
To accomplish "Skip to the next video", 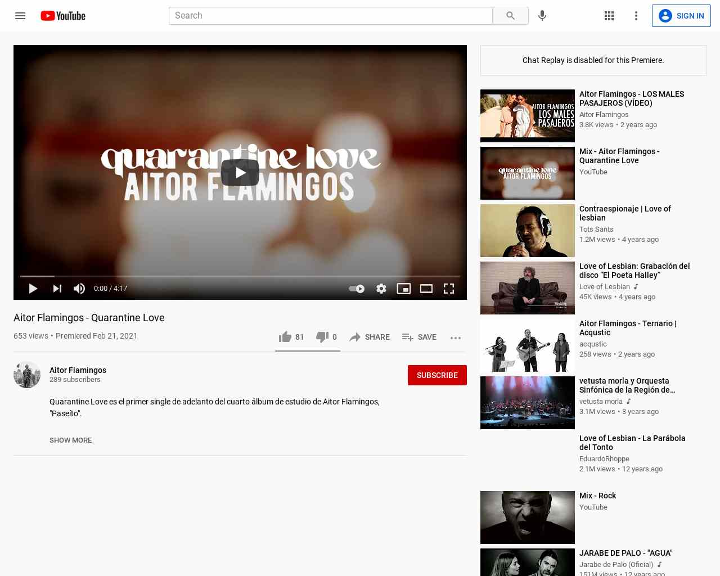I will [x=57, y=289].
